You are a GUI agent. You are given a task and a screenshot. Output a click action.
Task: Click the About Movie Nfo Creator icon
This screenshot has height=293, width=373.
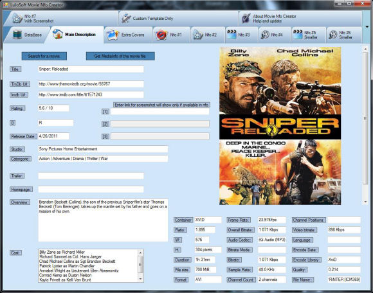coord(246,18)
